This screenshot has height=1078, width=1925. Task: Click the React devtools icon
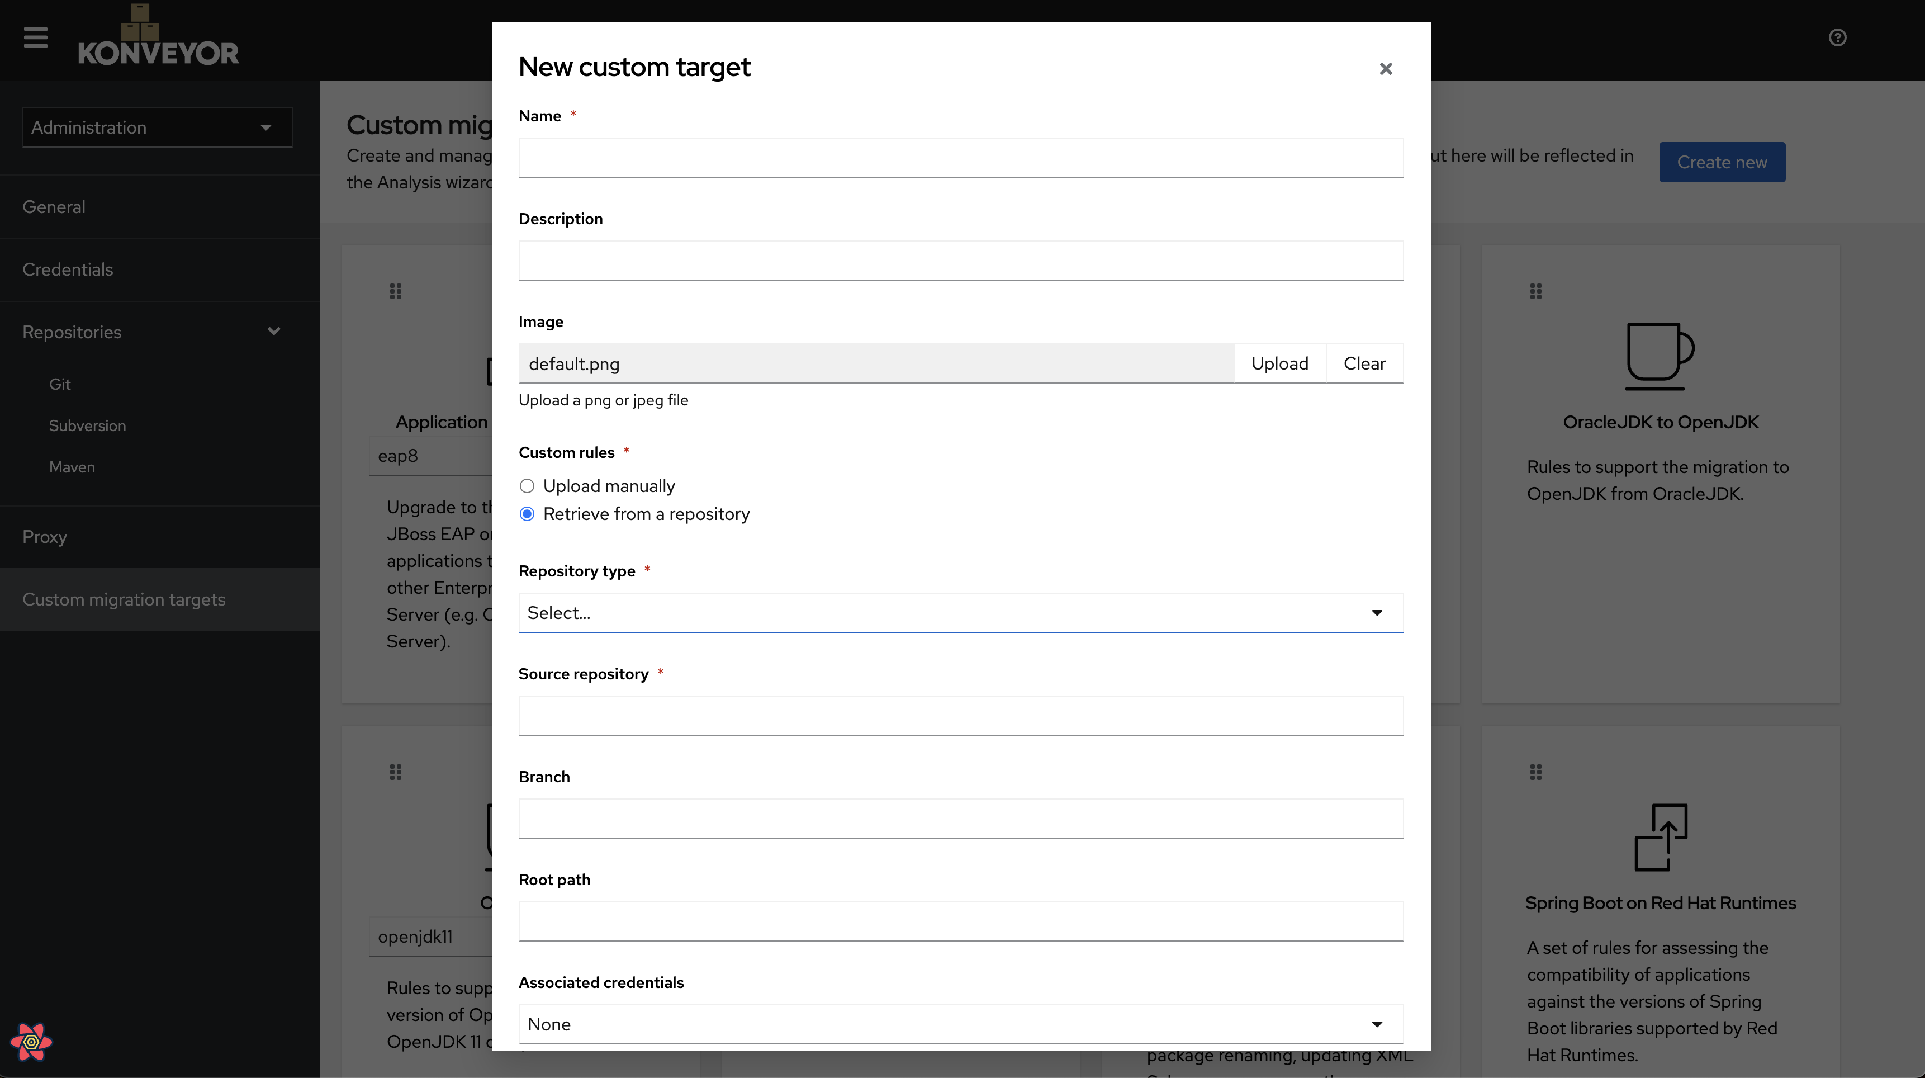[31, 1042]
